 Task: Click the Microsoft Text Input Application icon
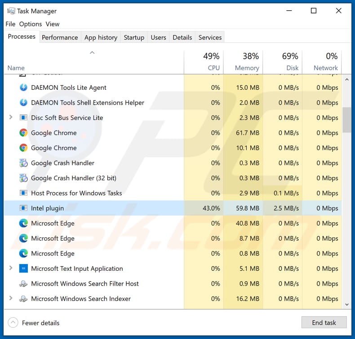[x=23, y=269]
